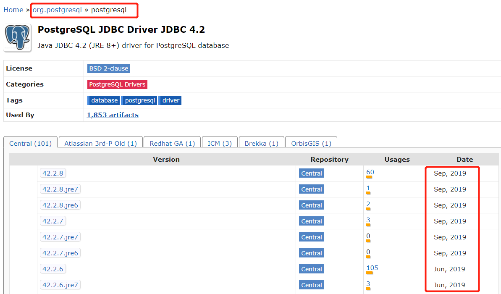Click Central repository badge for 42.2.6.jre7

point(312,285)
